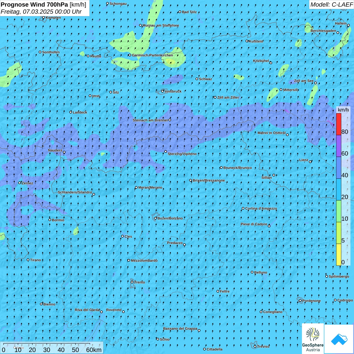Image resolution: width=354 pixels, height=354 pixels.
Task: Click the 'Tirano' label
Action: click(35, 260)
